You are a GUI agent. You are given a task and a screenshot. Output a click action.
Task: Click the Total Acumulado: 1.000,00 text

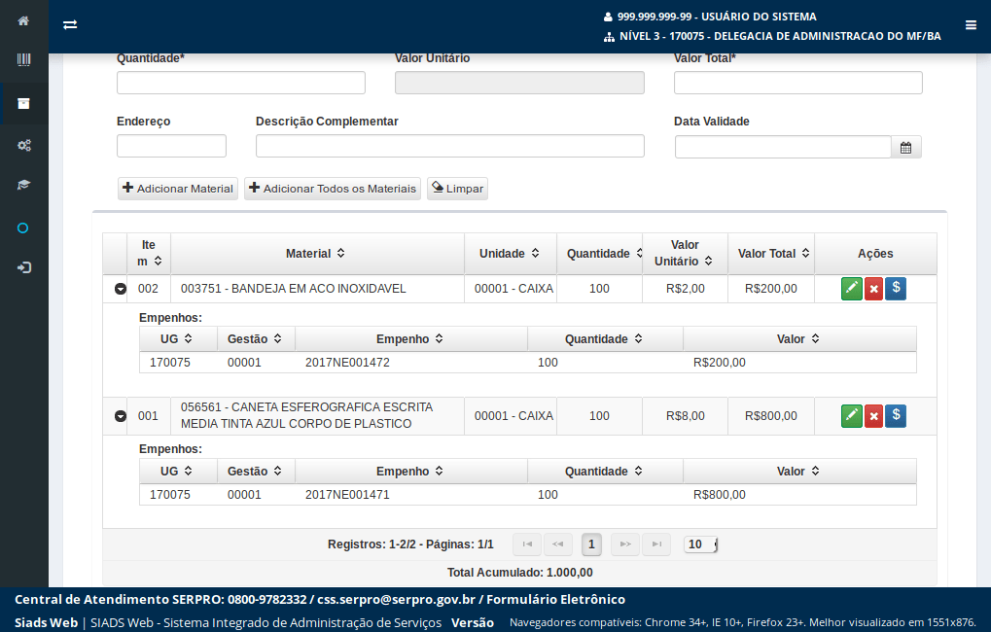520,573
